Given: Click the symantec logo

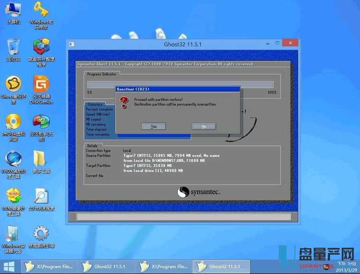Looking at the screenshot, I should 199,192.
